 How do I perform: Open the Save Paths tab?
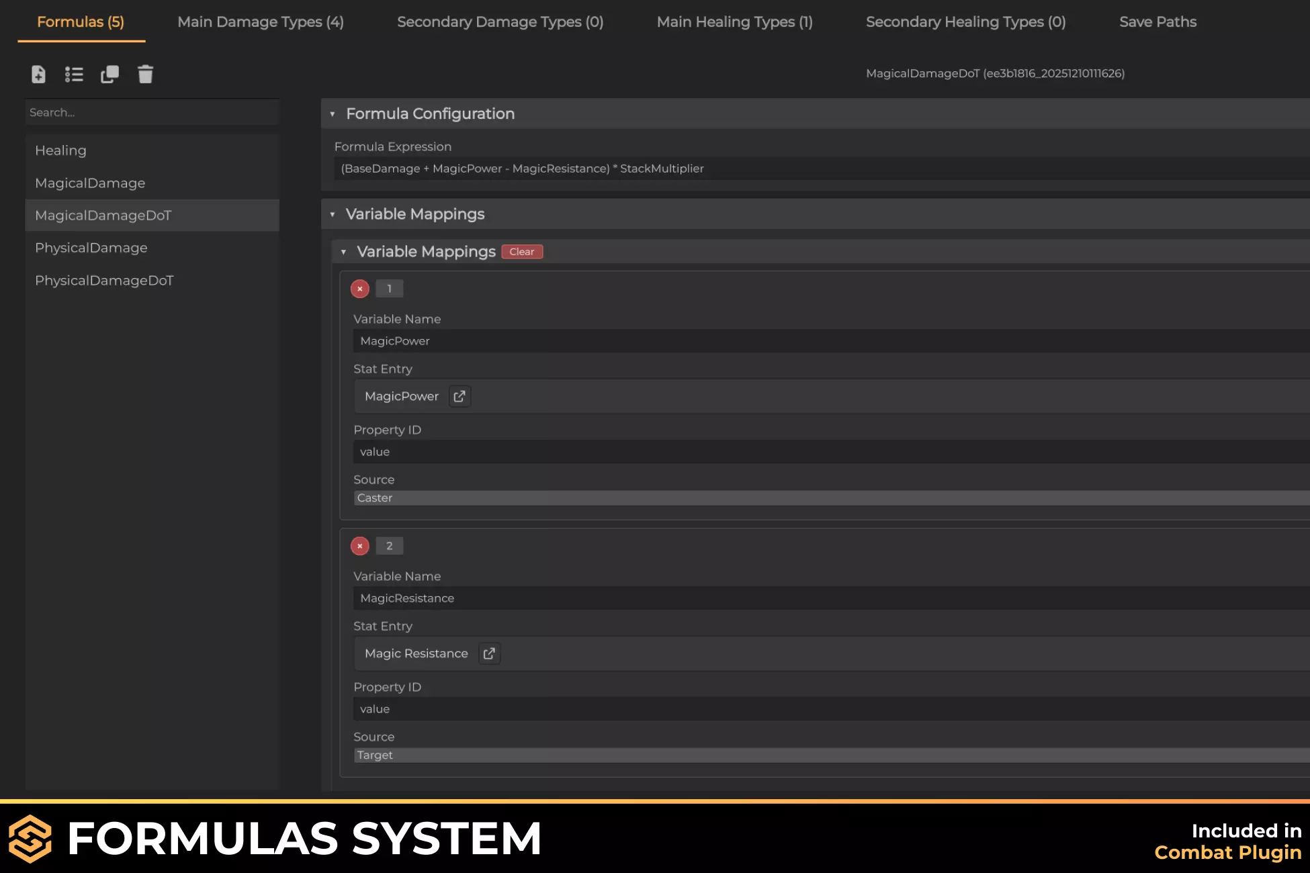pos(1158,22)
